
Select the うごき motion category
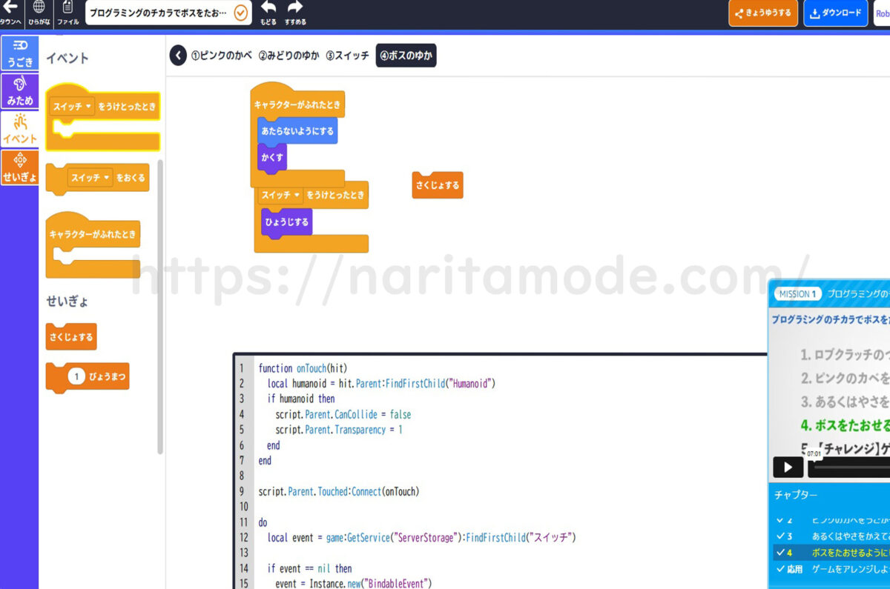[20, 53]
